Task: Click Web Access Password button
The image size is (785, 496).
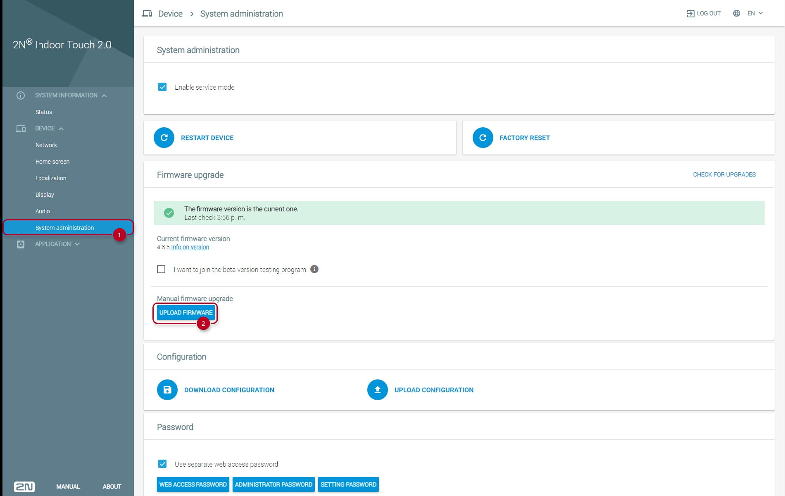Action: 193,484
